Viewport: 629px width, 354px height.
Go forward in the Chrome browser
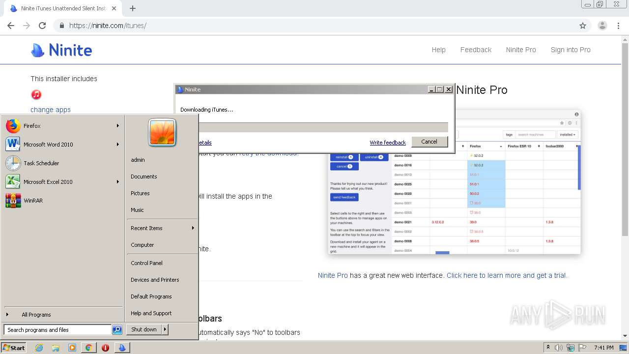(x=27, y=26)
